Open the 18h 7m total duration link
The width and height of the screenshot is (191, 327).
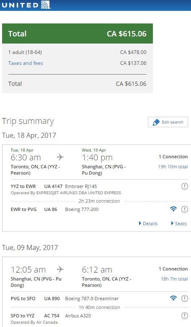174,279
